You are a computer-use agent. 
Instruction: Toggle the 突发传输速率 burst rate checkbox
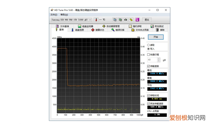coord(155,104)
